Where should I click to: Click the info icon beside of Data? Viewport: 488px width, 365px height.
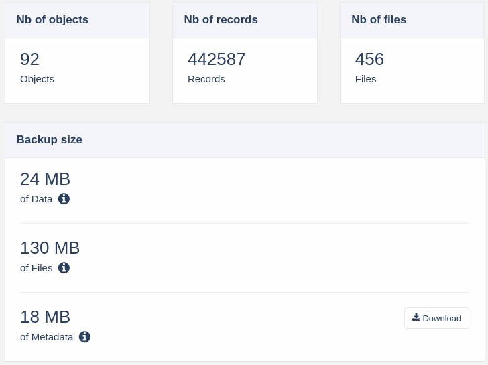[x=64, y=199]
